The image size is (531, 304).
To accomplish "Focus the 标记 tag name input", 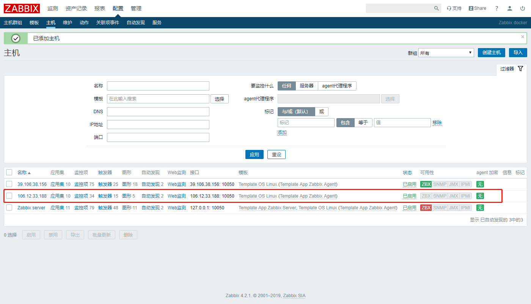I will [x=306, y=123].
